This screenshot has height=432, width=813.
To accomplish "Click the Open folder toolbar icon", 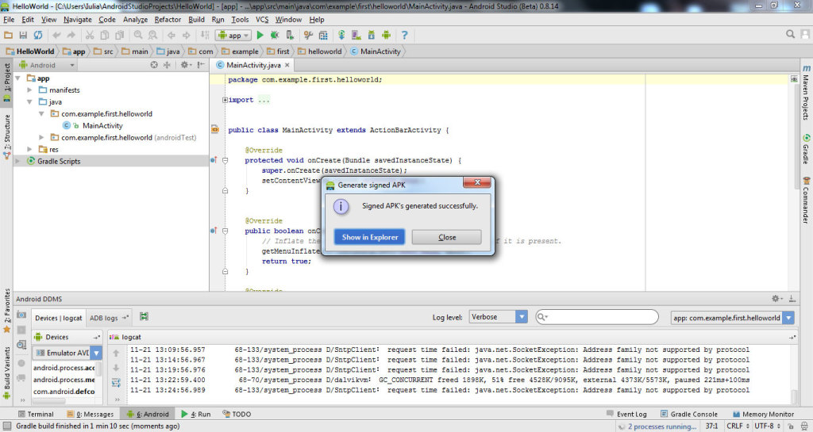I will [8, 35].
